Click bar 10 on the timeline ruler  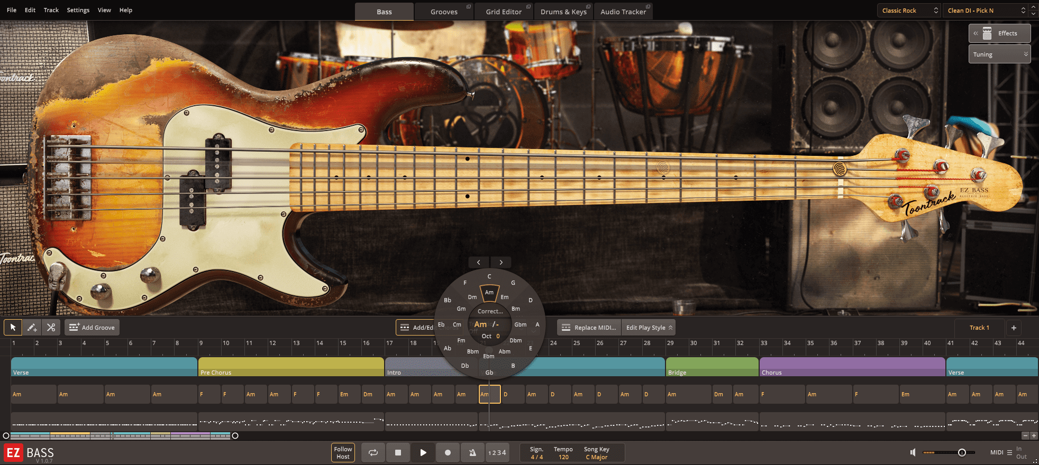[x=226, y=343]
